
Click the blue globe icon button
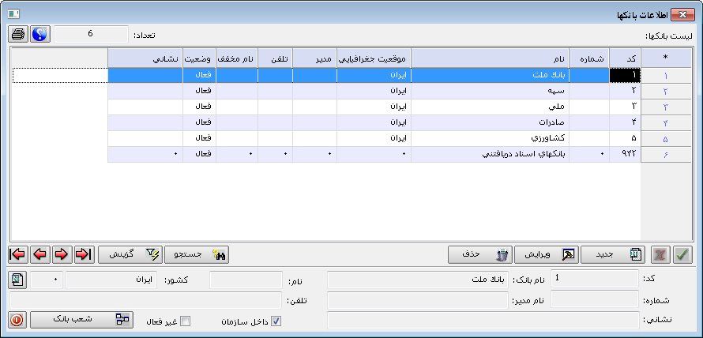click(x=40, y=35)
